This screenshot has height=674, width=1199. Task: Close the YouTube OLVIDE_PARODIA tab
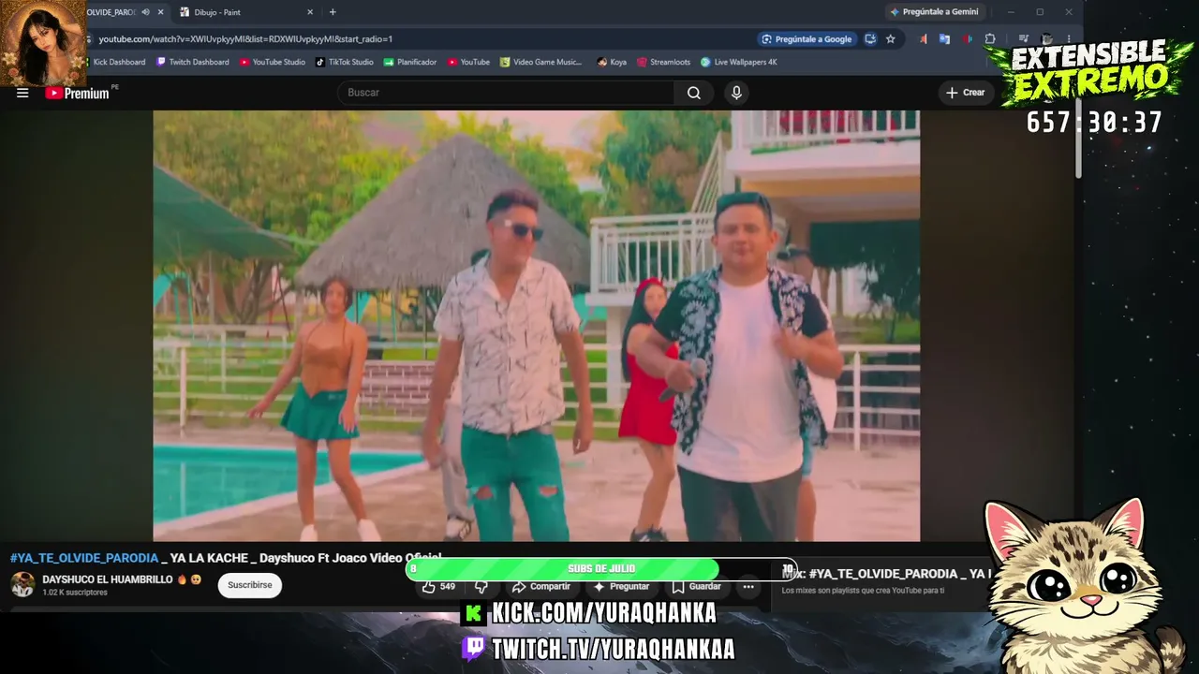[160, 12]
